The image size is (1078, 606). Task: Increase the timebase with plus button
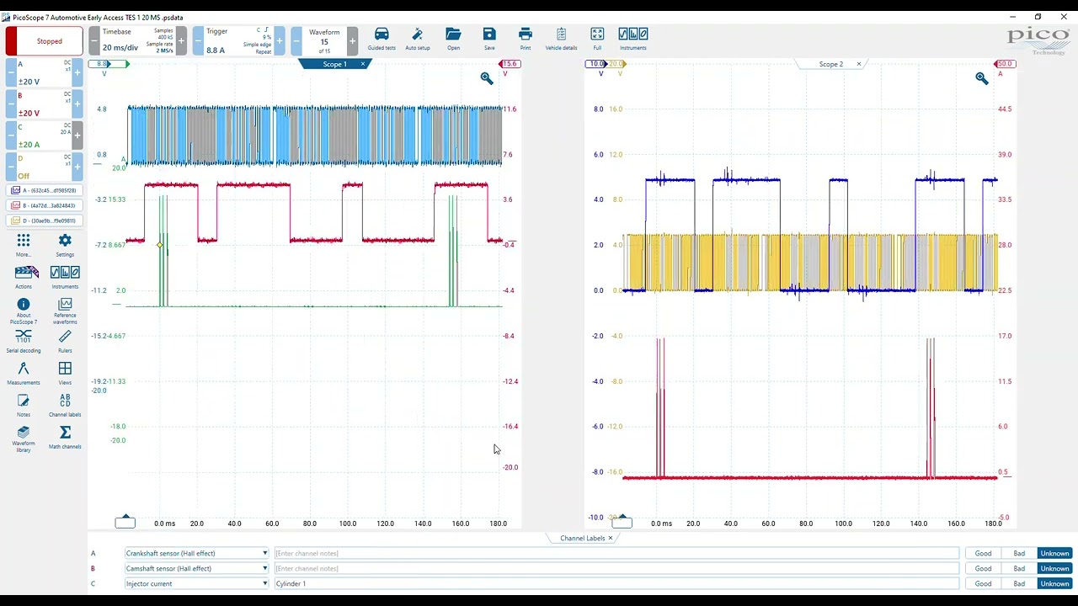(181, 40)
